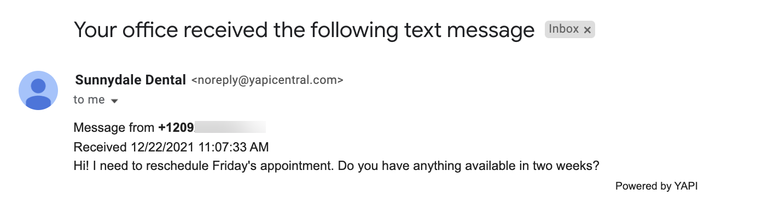
Task: Click the blurred portion of the phone number
Action: [230, 128]
